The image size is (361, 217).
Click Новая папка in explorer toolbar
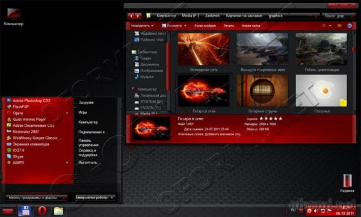(251, 26)
